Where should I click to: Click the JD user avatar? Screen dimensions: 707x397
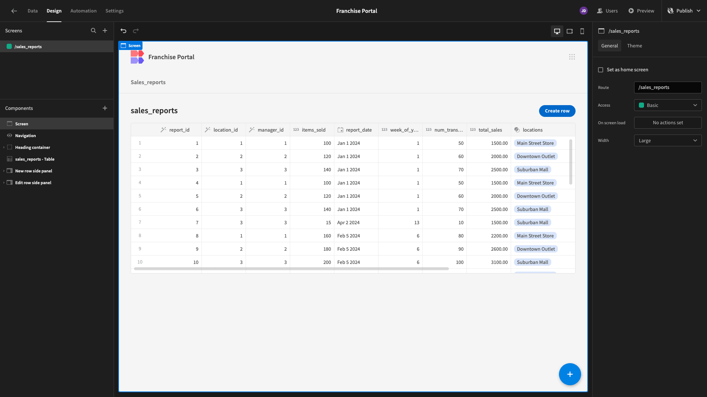583,11
